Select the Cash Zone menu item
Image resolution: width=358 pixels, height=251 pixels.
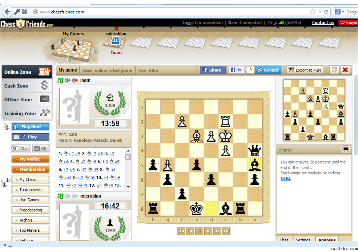click(27, 86)
